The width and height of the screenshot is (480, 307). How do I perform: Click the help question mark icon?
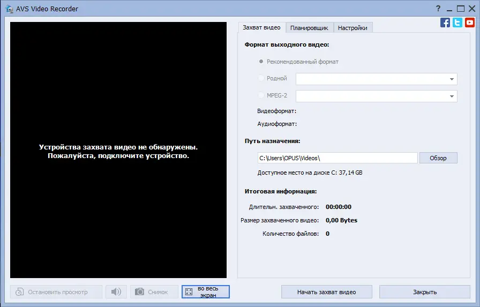pos(438,9)
